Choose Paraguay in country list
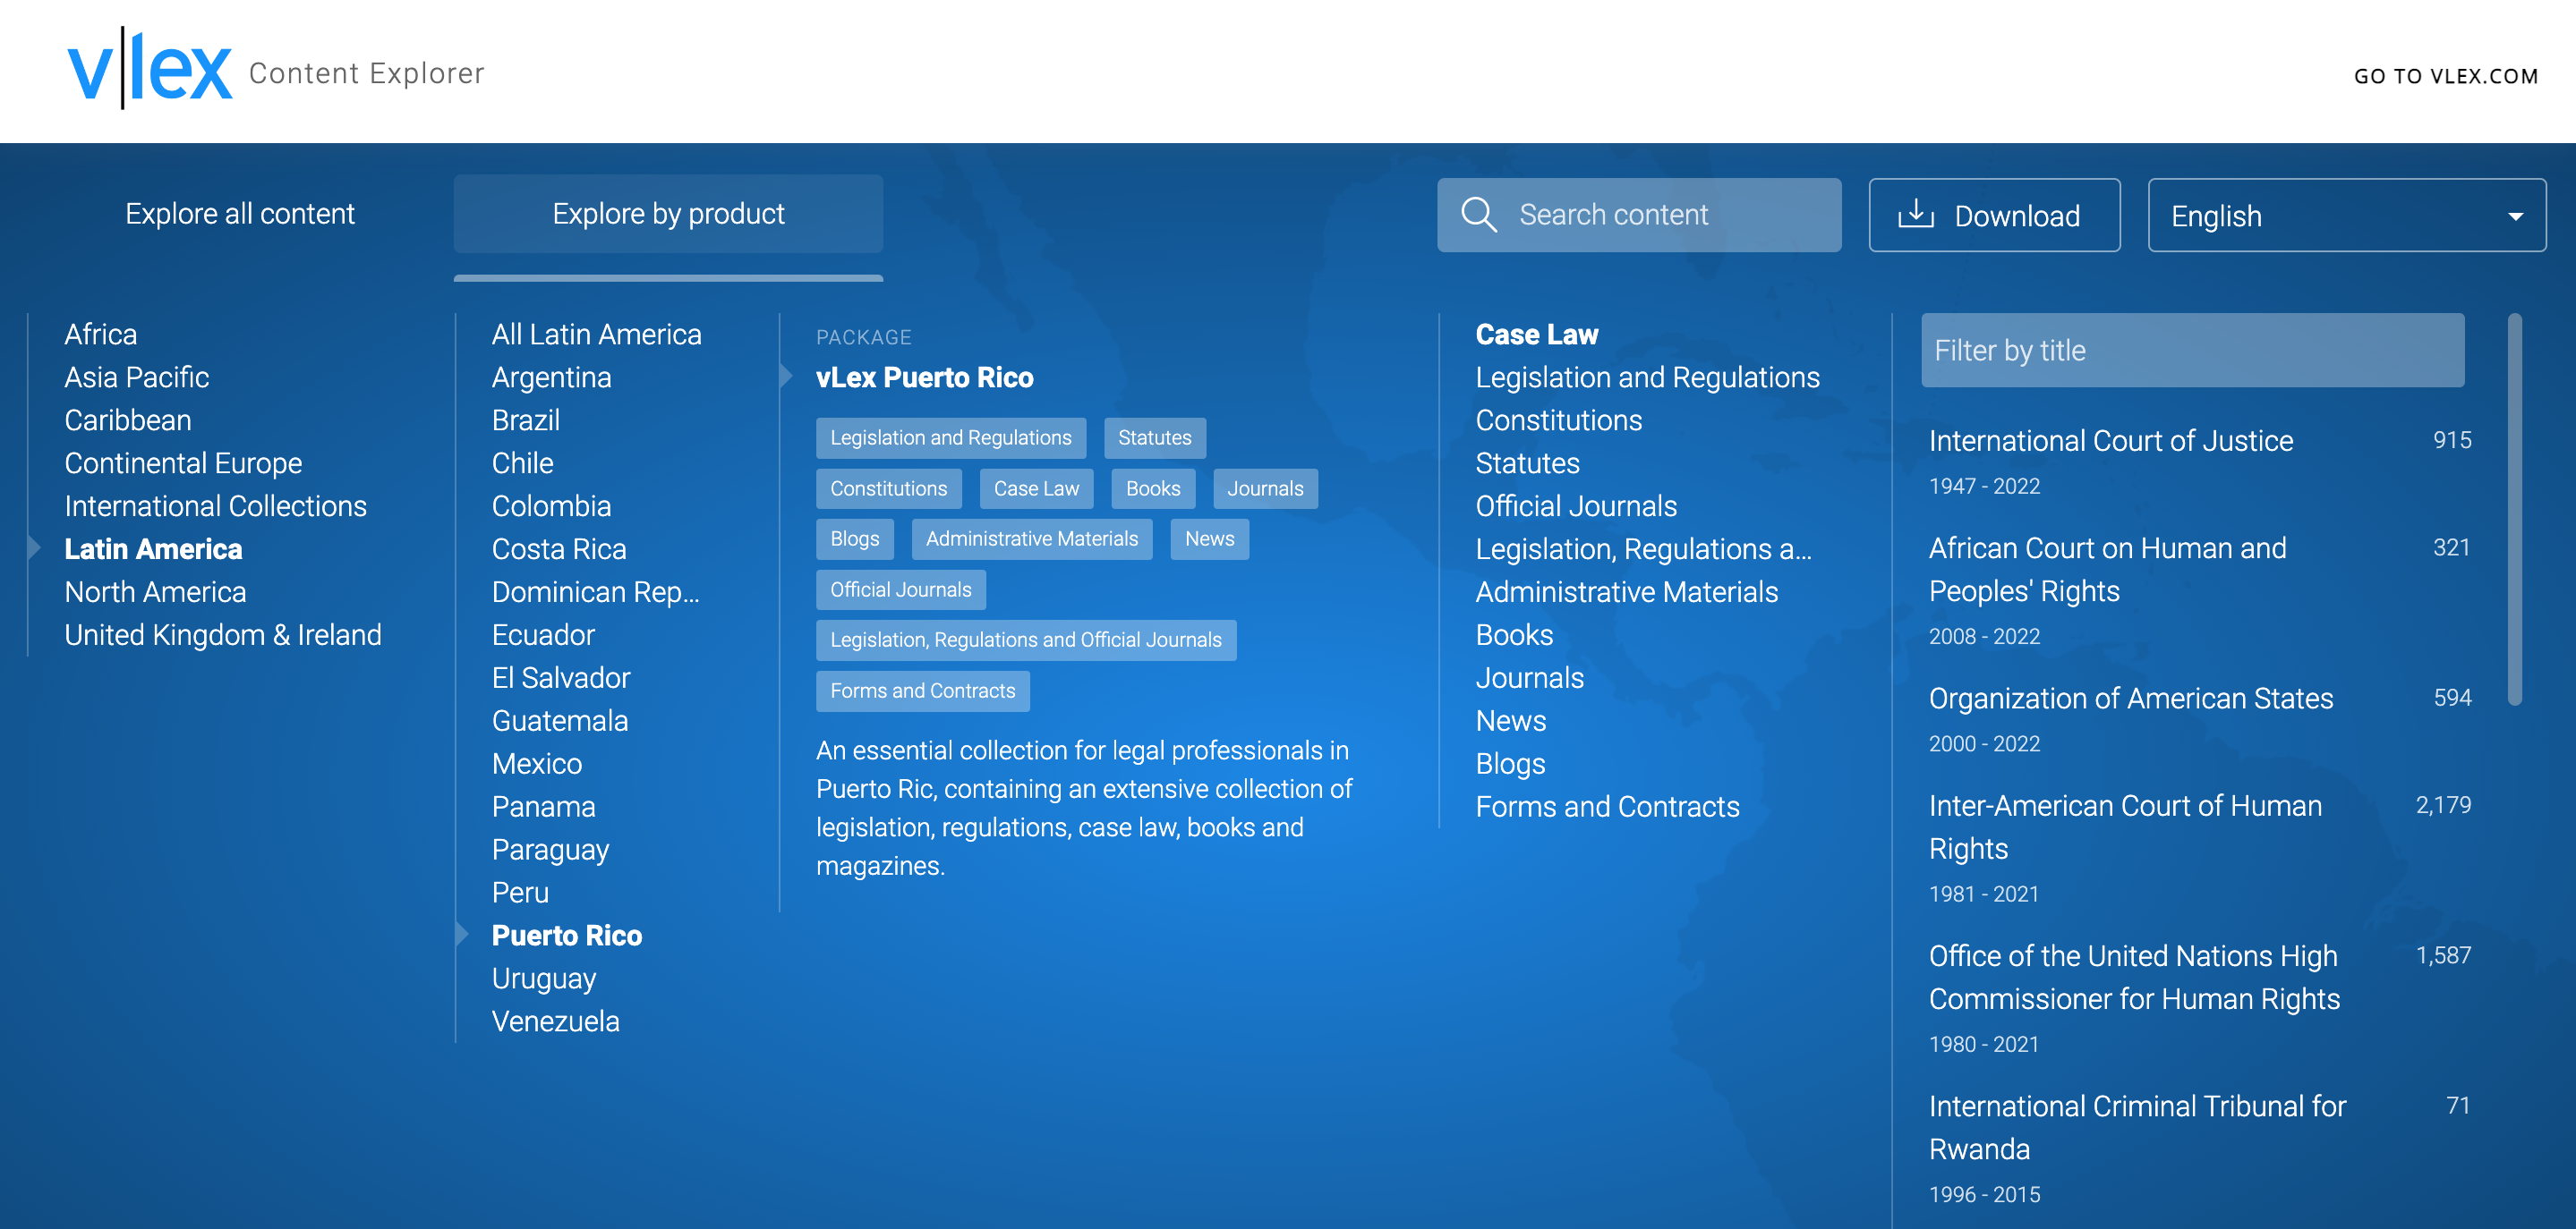The width and height of the screenshot is (2576, 1229). click(x=550, y=850)
